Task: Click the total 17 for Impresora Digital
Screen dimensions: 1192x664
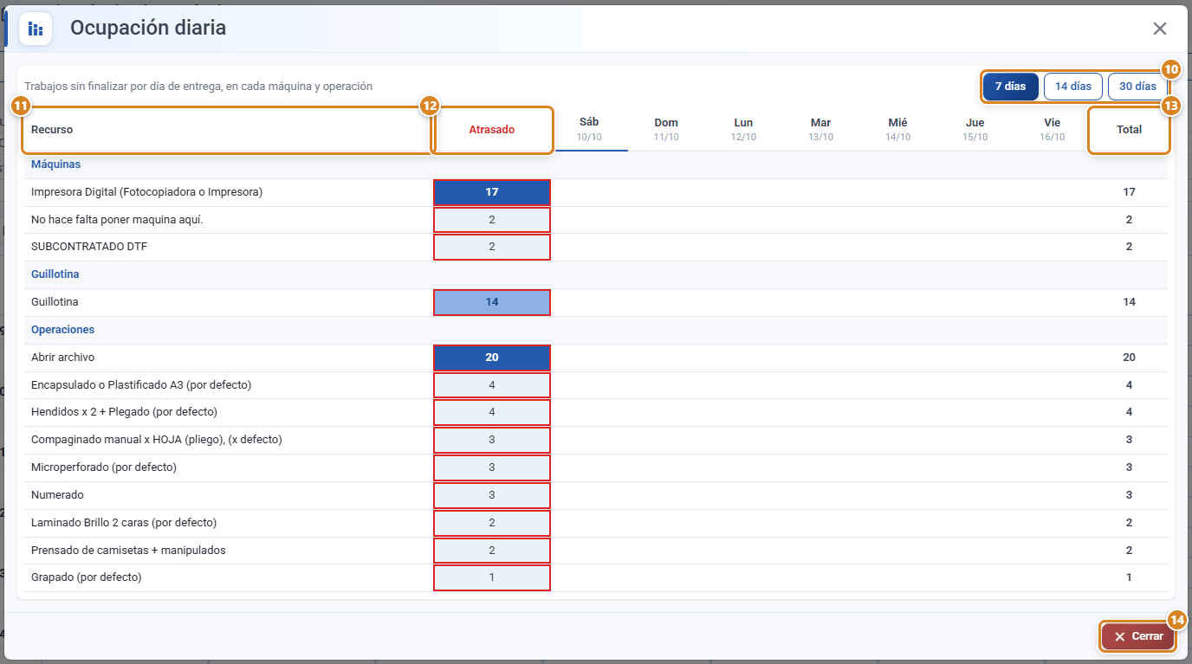Action: click(1129, 192)
